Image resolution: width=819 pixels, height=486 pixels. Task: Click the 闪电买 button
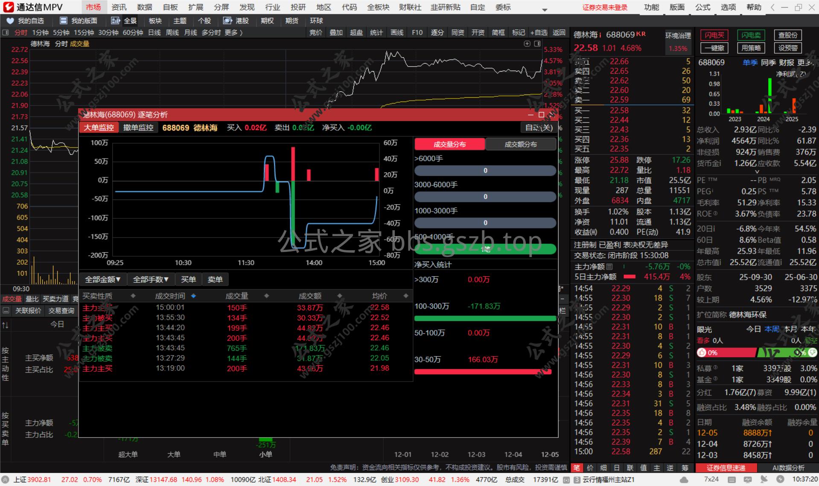coord(714,35)
